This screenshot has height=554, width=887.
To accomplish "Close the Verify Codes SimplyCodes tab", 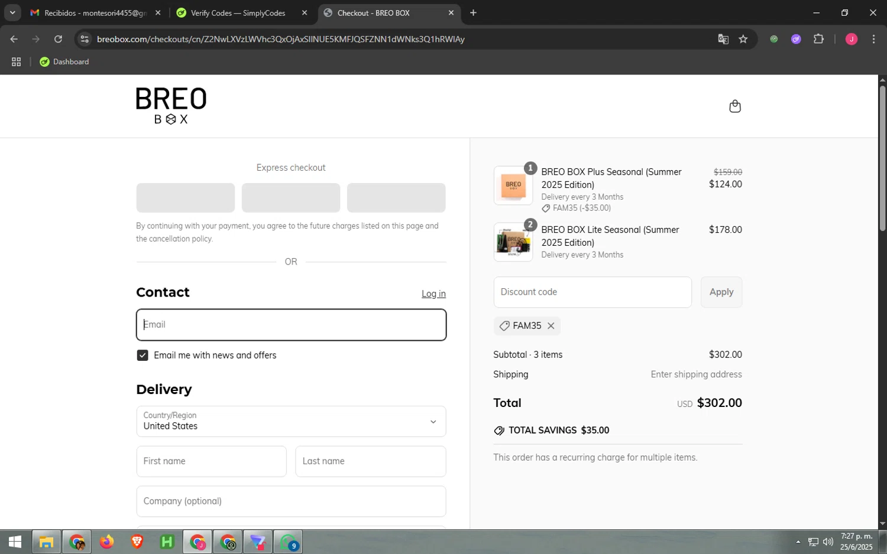I will point(305,12).
